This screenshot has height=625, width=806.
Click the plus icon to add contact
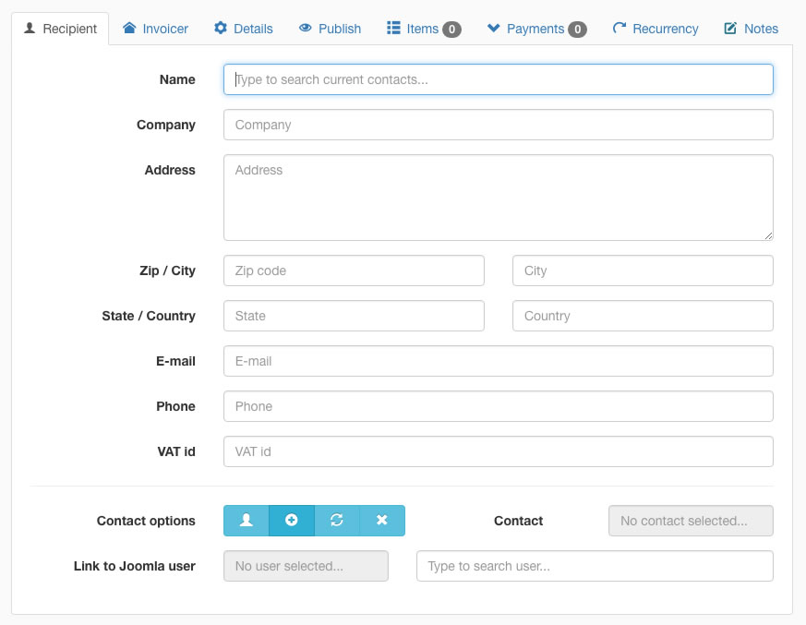click(292, 521)
